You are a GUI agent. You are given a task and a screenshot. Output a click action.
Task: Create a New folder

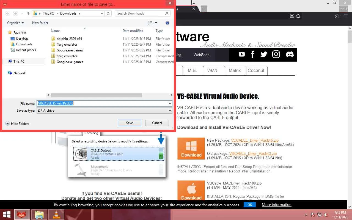40,23
